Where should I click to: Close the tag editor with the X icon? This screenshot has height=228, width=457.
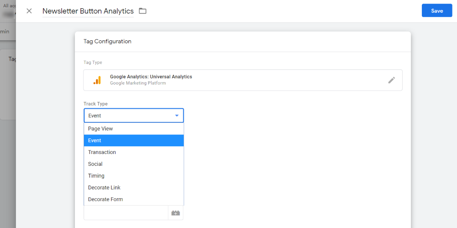click(x=29, y=11)
